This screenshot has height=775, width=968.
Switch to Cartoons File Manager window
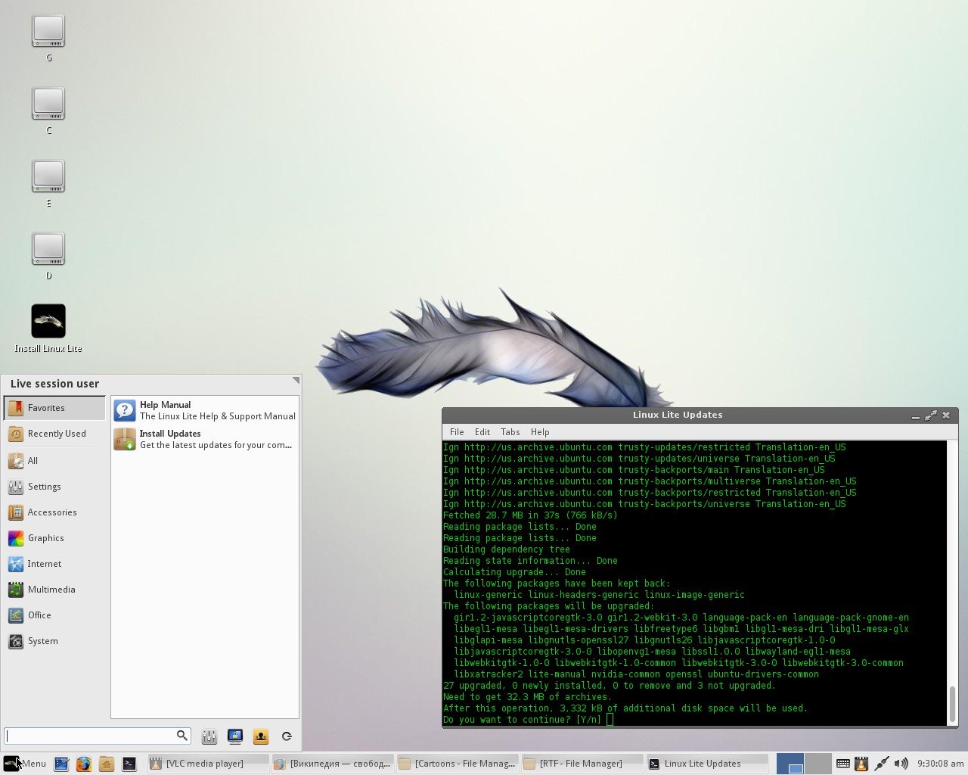tap(457, 764)
